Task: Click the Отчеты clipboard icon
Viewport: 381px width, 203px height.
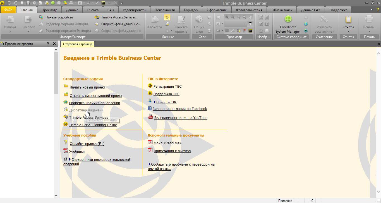Action: (x=348, y=19)
